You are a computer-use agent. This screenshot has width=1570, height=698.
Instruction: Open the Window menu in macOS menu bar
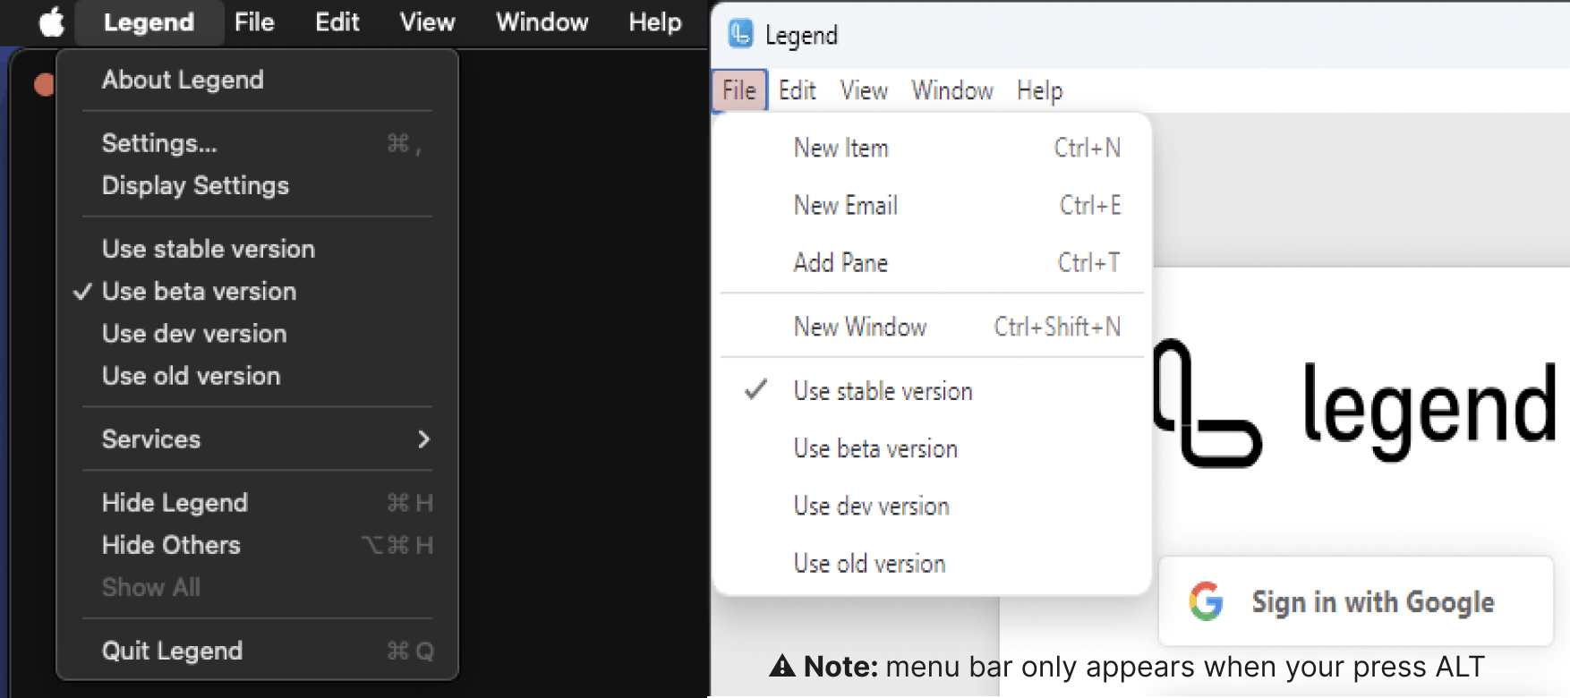pyautogui.click(x=542, y=22)
